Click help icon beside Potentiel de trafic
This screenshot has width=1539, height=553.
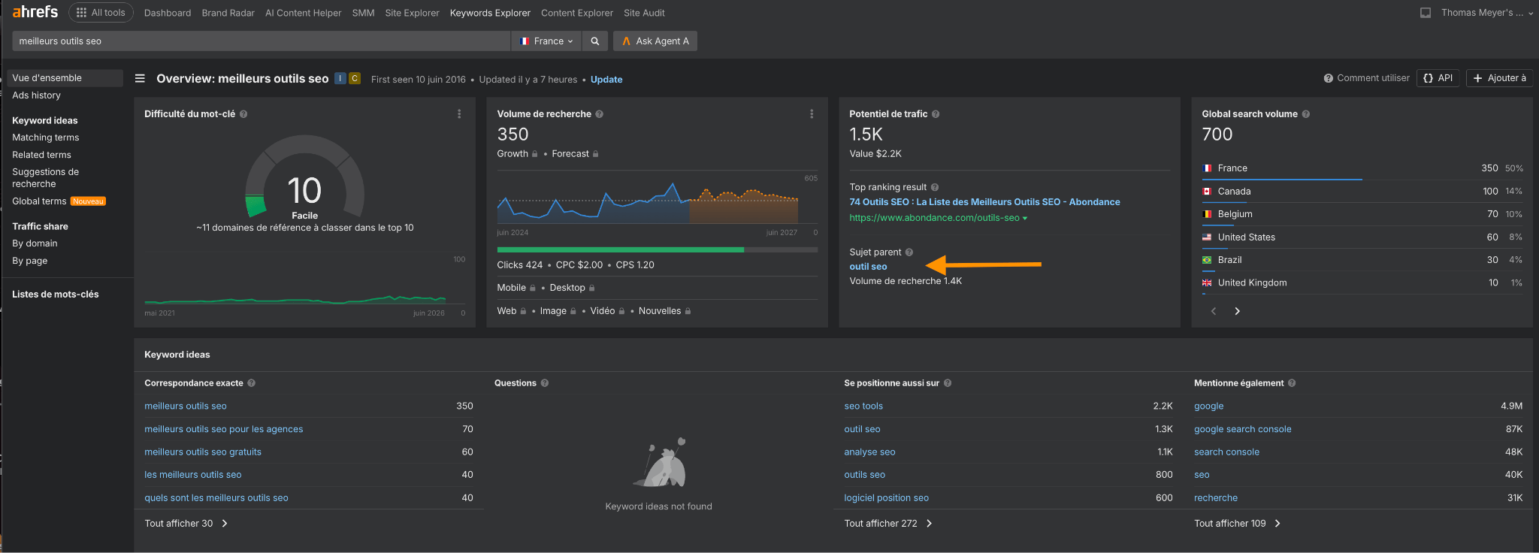936,114
